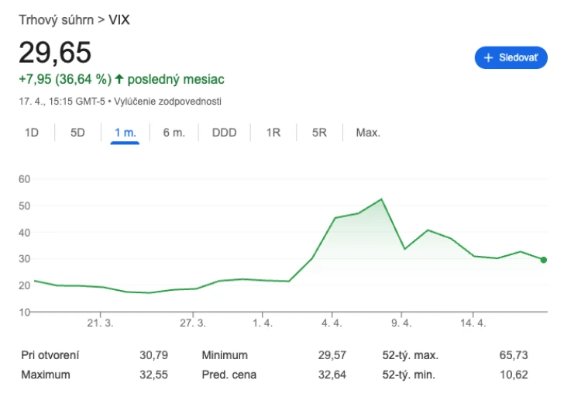This screenshot has height=394, width=581.
Task: Select the 1 m. range tab
Action: (125, 133)
